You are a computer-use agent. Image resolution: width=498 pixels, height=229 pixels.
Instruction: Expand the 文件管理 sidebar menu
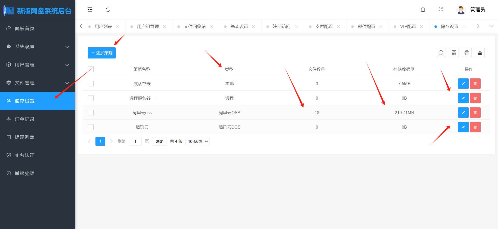37,83
